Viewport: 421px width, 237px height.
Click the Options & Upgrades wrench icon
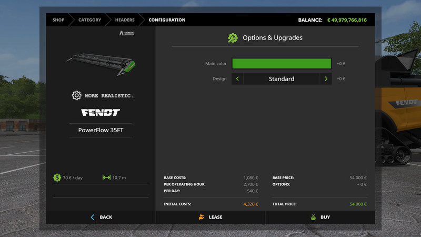(233, 38)
